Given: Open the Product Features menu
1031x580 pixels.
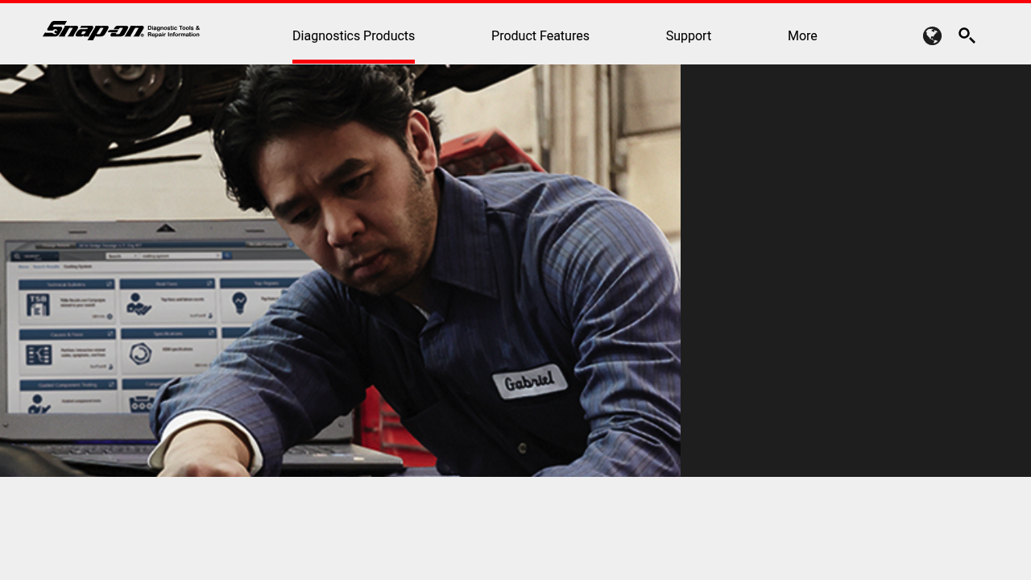Looking at the screenshot, I should tap(540, 35).
